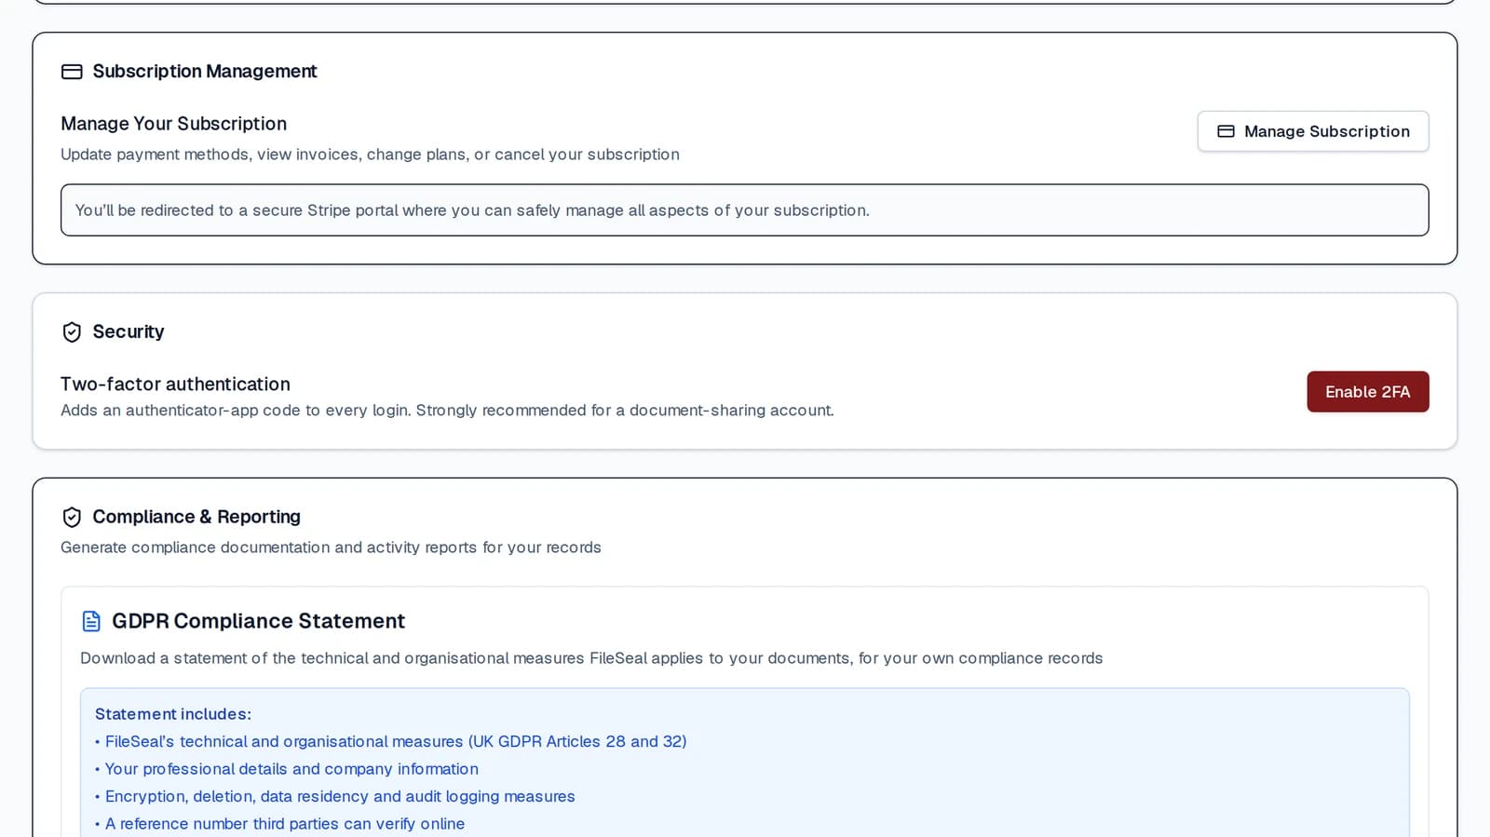Click the 'UK GDPR Articles 28 and 32' bullet

pyautogui.click(x=391, y=742)
